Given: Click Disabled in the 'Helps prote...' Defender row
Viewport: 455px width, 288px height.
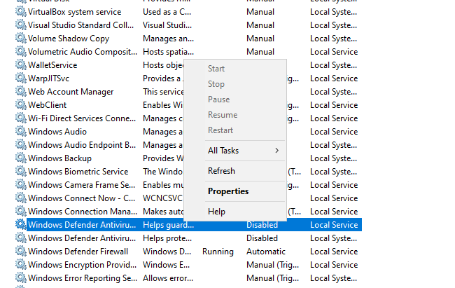Looking at the screenshot, I should click(x=262, y=238).
